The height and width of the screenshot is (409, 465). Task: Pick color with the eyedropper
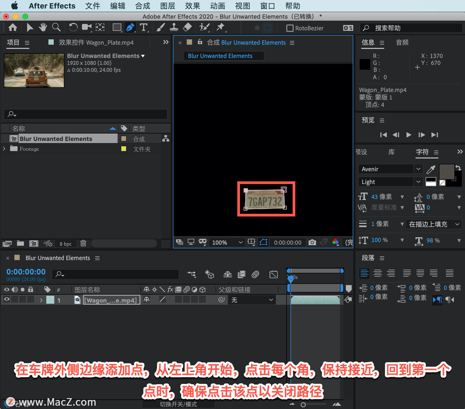click(431, 169)
